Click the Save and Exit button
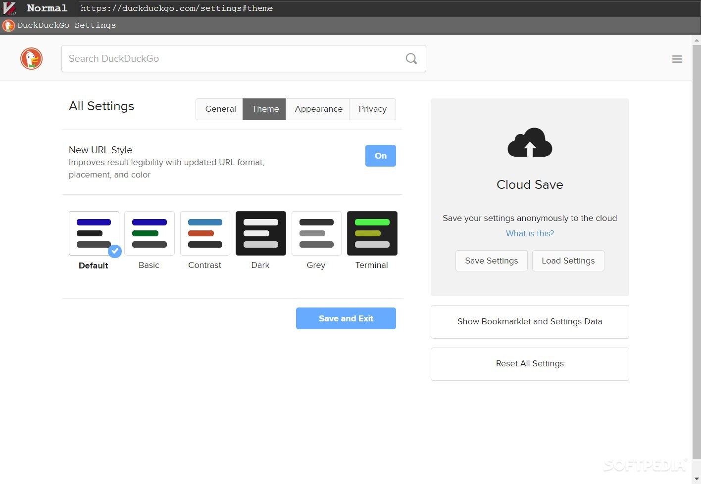The height and width of the screenshot is (484, 701). (346, 318)
